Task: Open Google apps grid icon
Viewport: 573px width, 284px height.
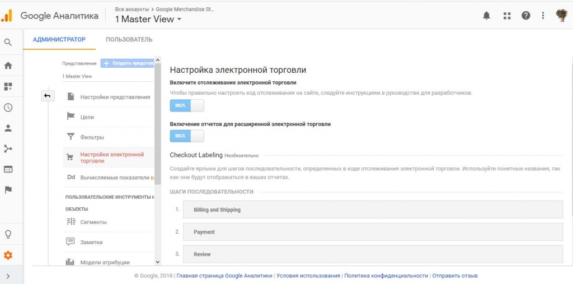Action: point(507,15)
